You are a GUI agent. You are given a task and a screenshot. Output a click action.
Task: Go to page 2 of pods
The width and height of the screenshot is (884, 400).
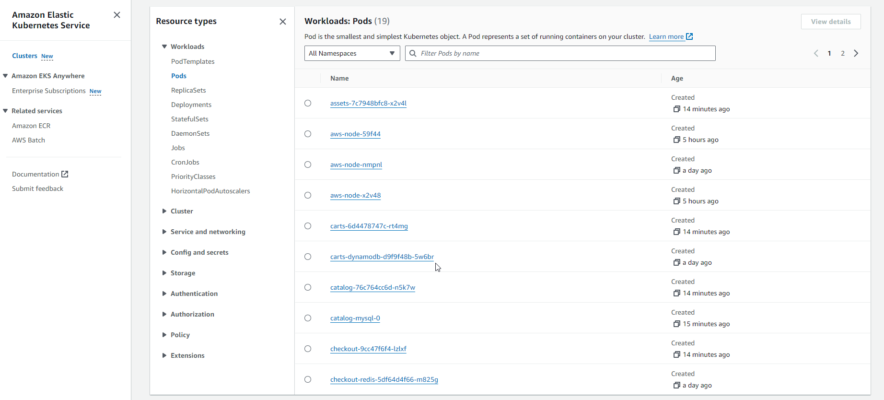(x=843, y=53)
